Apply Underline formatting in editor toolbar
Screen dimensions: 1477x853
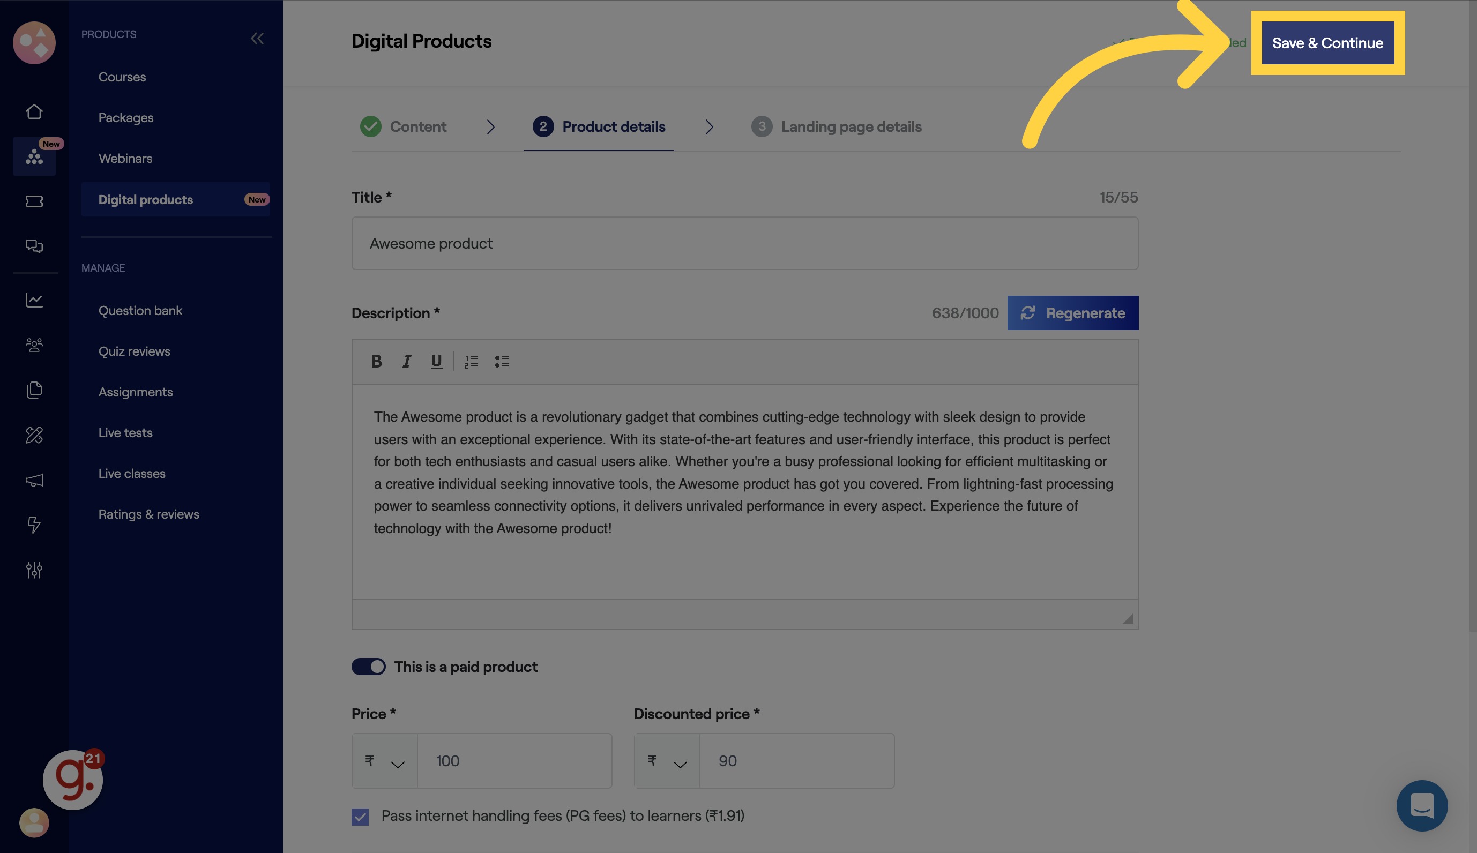click(436, 362)
